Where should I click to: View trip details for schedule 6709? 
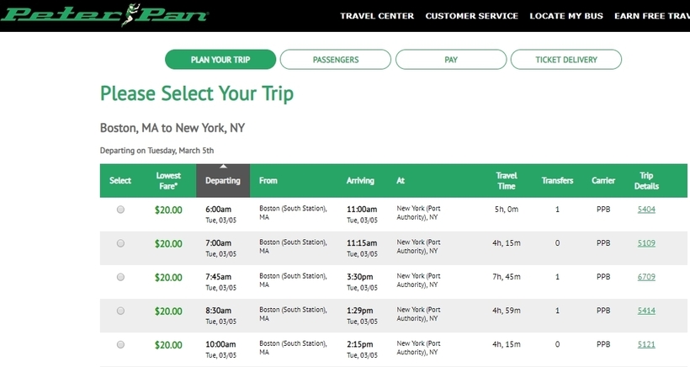(x=646, y=277)
